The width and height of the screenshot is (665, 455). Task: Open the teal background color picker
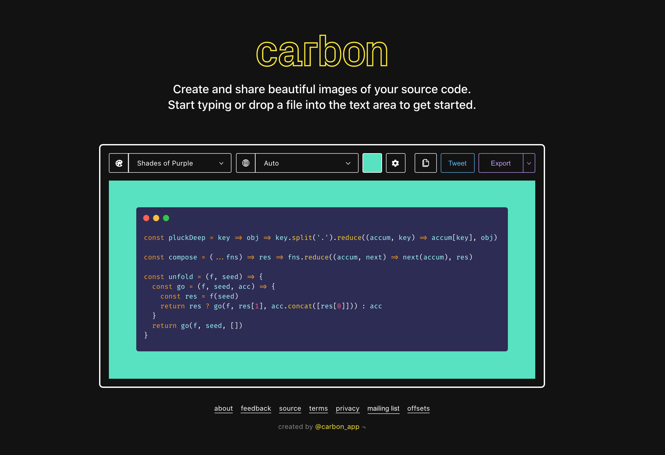pyautogui.click(x=372, y=163)
